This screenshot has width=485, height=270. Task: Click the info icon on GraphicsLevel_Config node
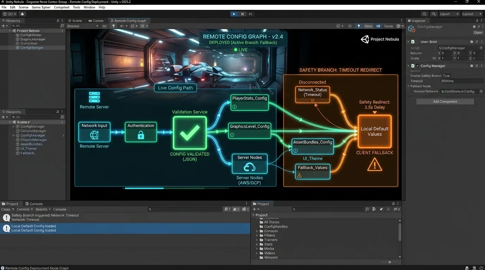(232, 135)
